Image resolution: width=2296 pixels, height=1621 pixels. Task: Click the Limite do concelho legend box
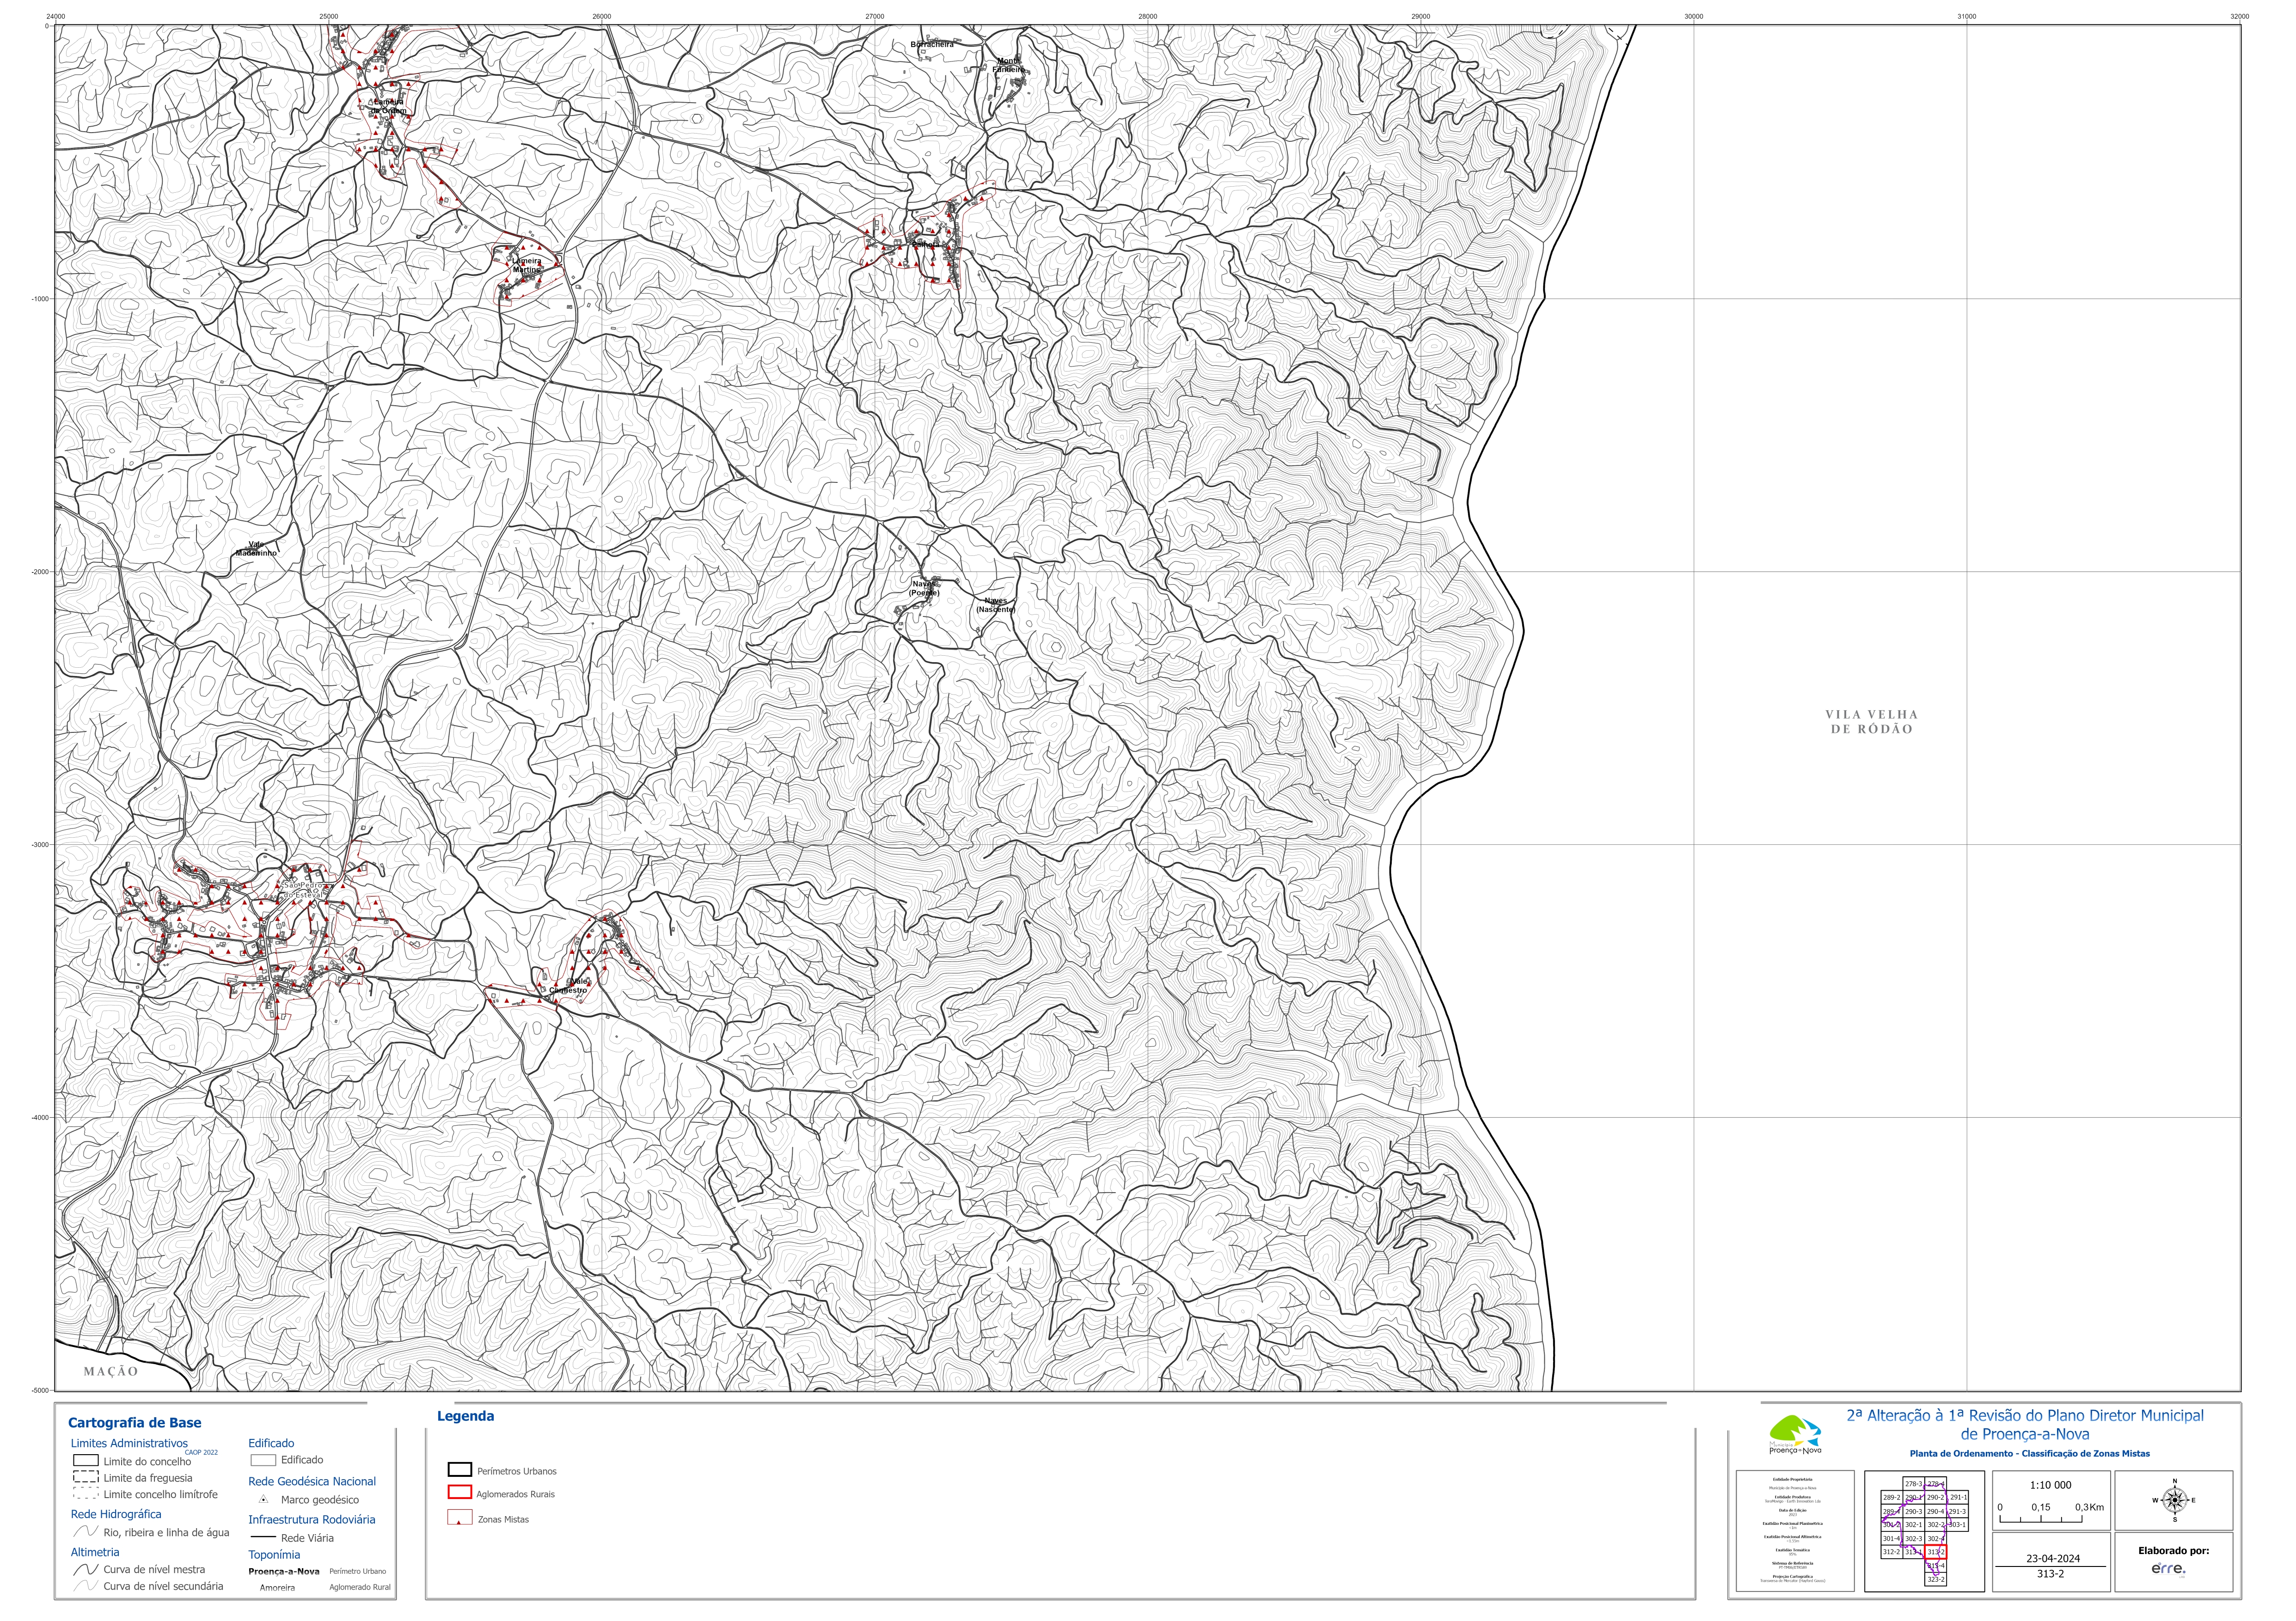click(86, 1460)
